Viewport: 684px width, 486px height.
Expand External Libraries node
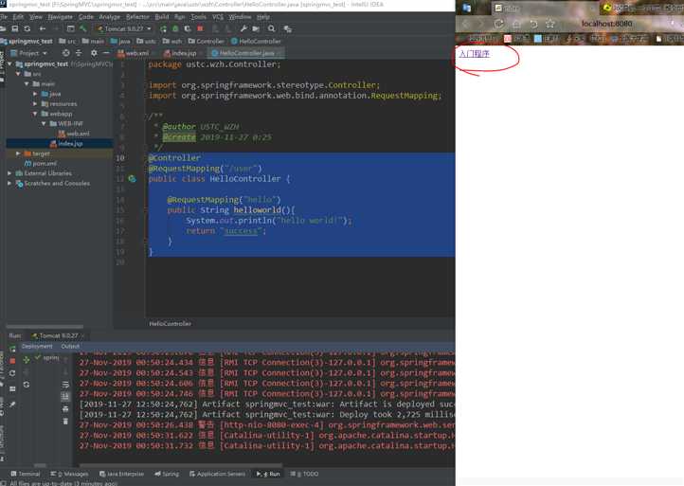click(x=9, y=173)
